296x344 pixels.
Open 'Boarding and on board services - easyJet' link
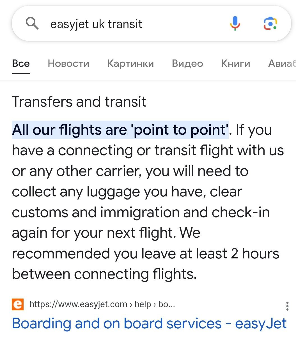tap(149, 324)
